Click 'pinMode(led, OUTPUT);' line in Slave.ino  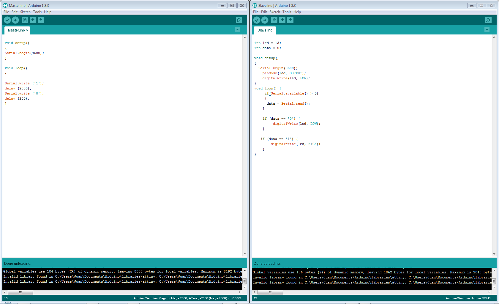[x=284, y=73]
